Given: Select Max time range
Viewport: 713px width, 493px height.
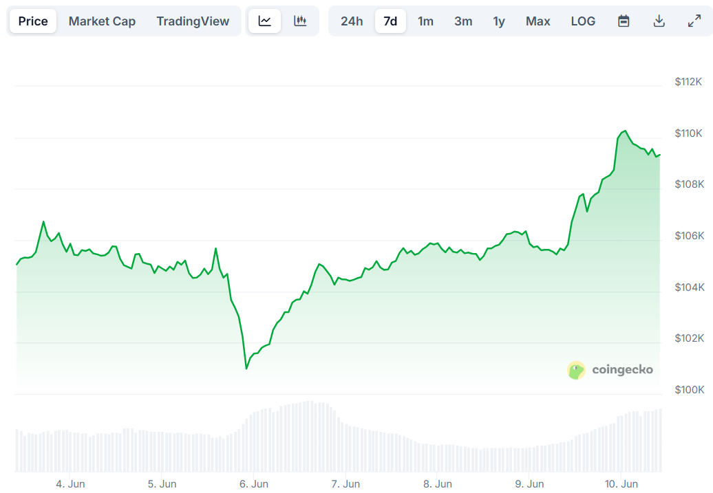Looking at the screenshot, I should (x=538, y=21).
